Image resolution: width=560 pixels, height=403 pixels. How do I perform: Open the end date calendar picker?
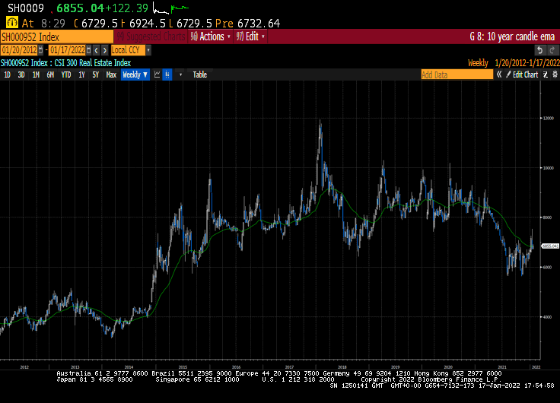click(x=89, y=50)
